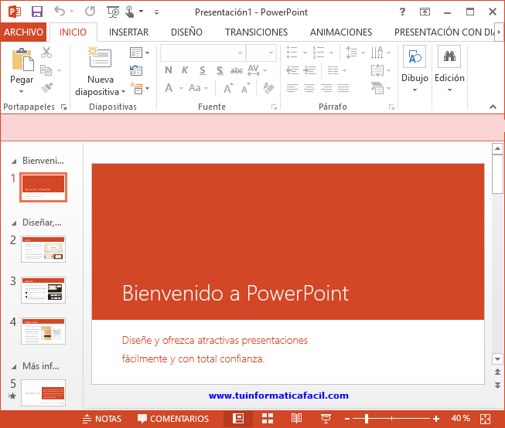Screen dimensions: 505x428
Task: Zoom in with plus button
Action: (x=436, y=419)
